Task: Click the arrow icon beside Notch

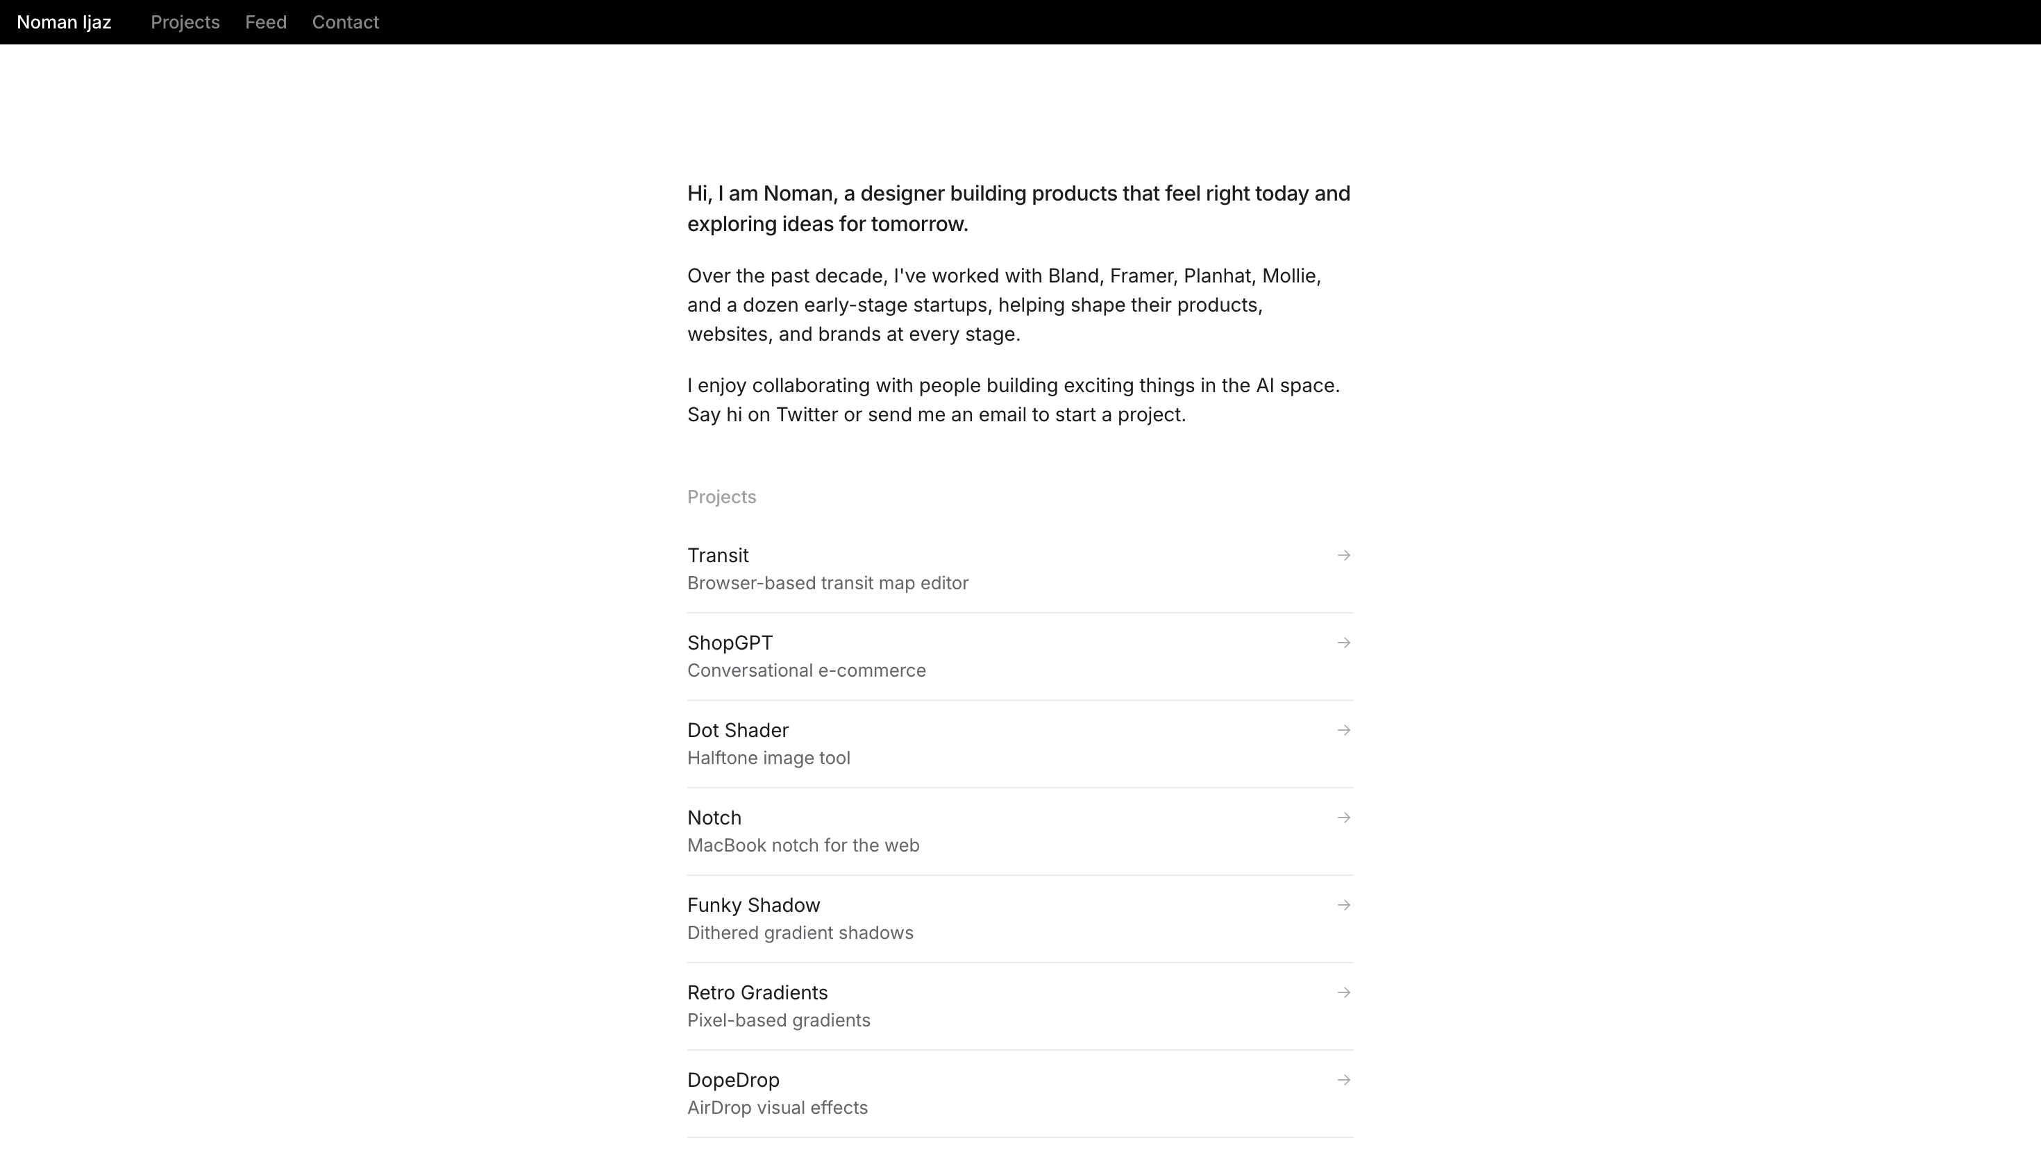Action: tap(1344, 818)
